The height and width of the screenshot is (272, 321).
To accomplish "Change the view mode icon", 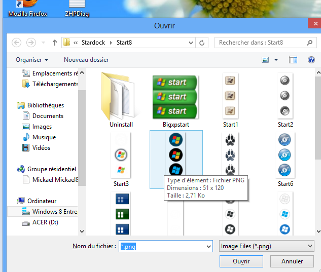I will [265, 60].
